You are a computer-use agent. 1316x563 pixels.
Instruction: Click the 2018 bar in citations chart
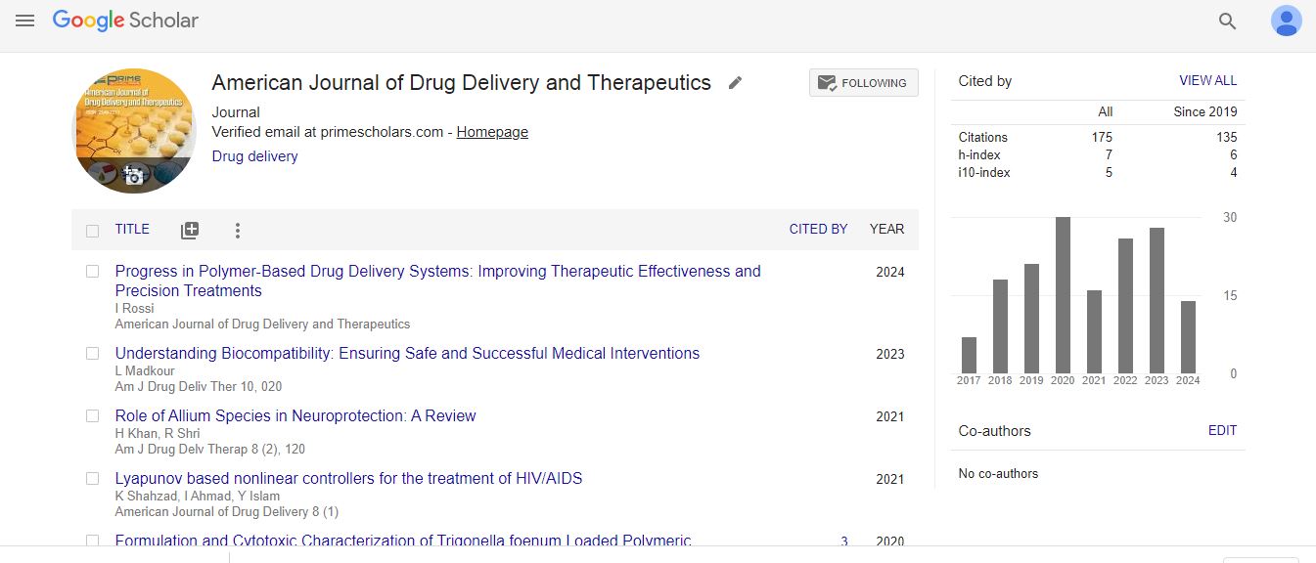(1000, 326)
